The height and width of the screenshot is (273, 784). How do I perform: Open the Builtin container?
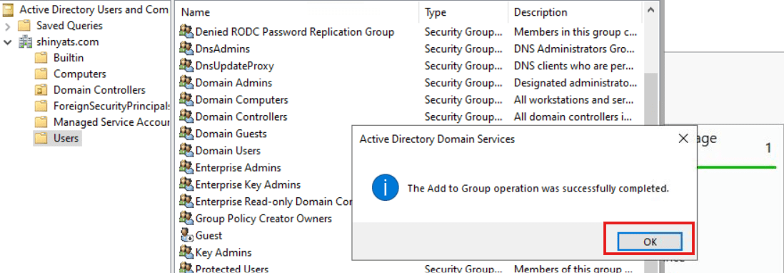click(69, 58)
